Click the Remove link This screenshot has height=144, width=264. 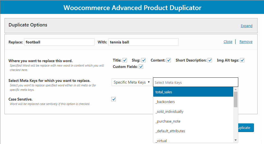[246, 42]
